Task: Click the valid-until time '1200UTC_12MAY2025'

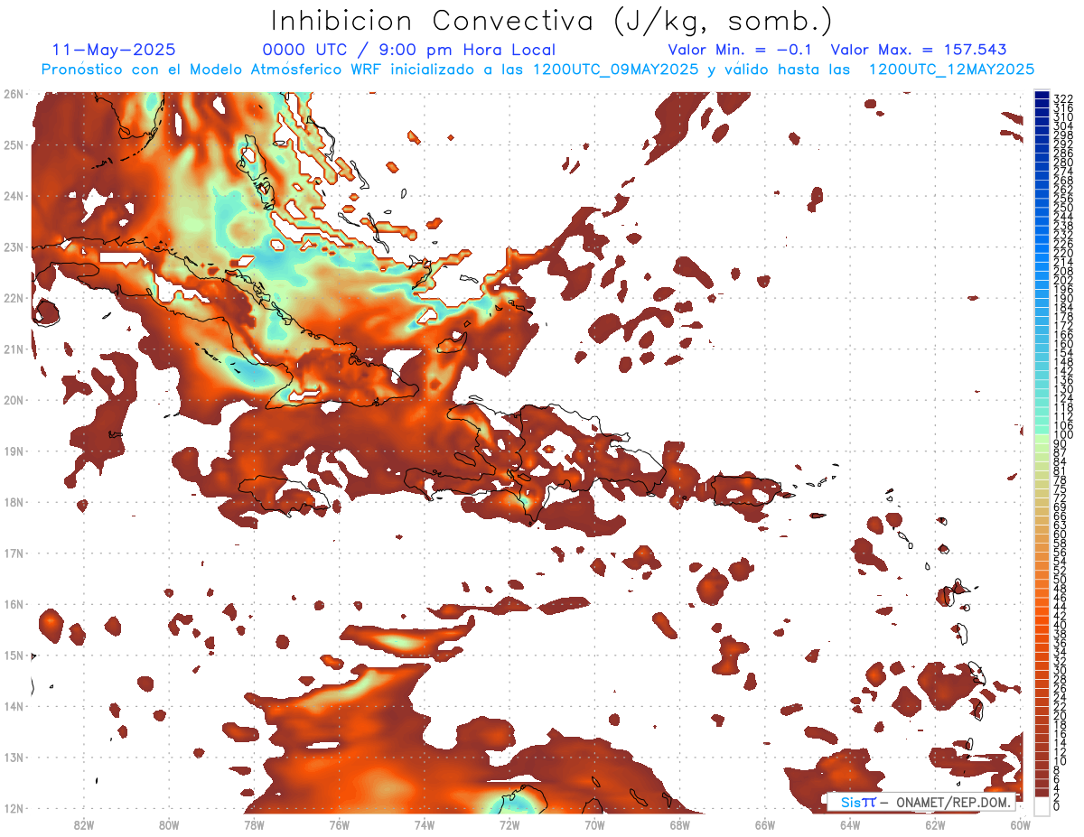Action: tap(951, 69)
